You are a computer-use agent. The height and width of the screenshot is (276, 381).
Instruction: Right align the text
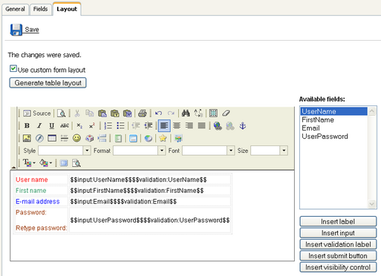189,125
